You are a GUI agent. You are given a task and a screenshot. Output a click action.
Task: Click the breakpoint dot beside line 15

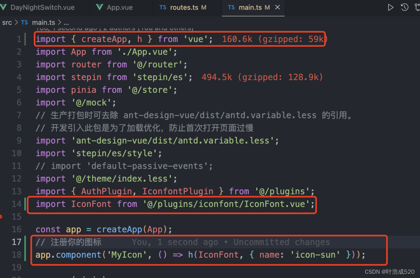pyautogui.click(x=1, y=217)
